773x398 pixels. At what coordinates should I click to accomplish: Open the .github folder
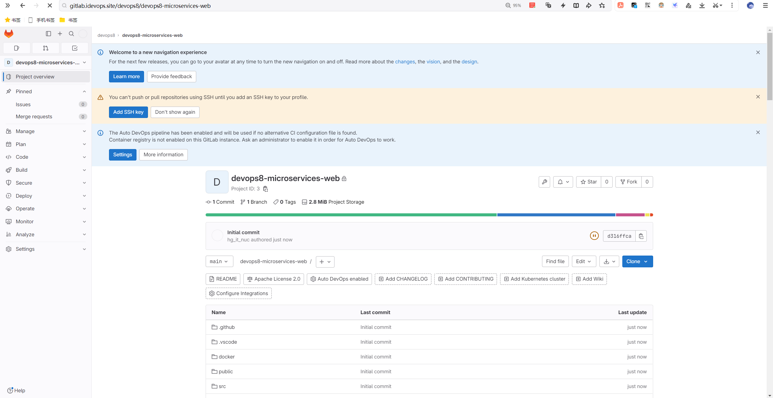(223, 327)
